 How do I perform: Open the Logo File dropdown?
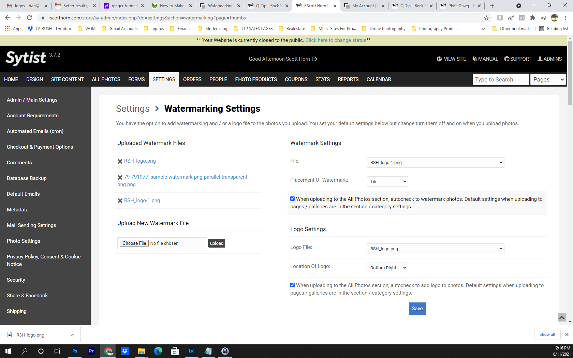[x=435, y=249]
